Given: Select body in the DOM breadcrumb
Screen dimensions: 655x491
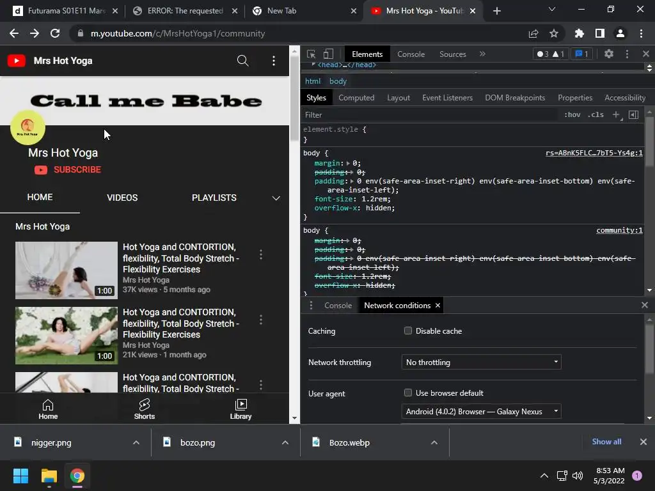Looking at the screenshot, I should 338,81.
